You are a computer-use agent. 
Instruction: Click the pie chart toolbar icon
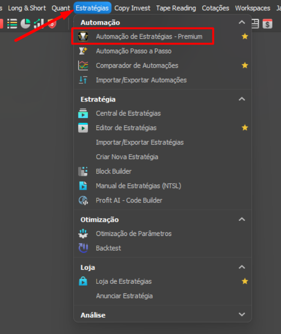point(25,24)
